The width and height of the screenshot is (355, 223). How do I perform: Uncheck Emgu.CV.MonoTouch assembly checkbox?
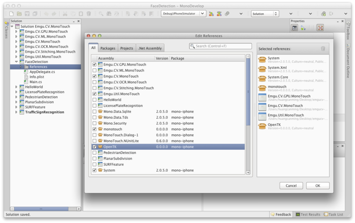(95, 76)
